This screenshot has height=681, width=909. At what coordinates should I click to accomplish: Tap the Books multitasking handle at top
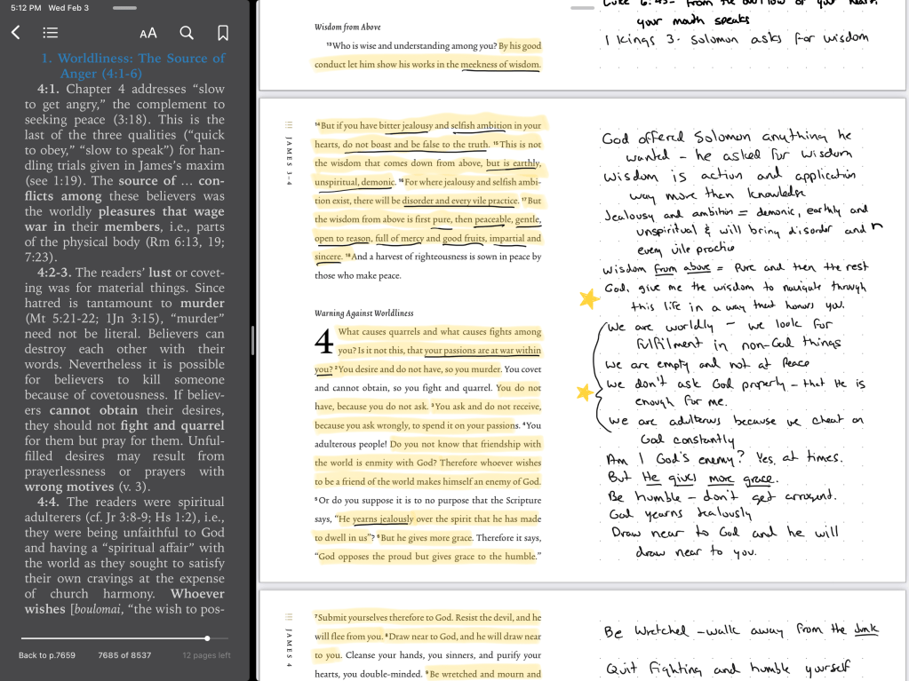pyautogui.click(x=125, y=8)
